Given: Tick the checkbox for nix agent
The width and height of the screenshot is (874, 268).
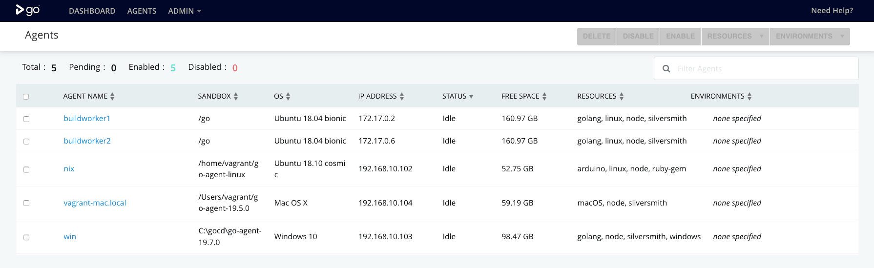Looking at the screenshot, I should pyautogui.click(x=26, y=169).
